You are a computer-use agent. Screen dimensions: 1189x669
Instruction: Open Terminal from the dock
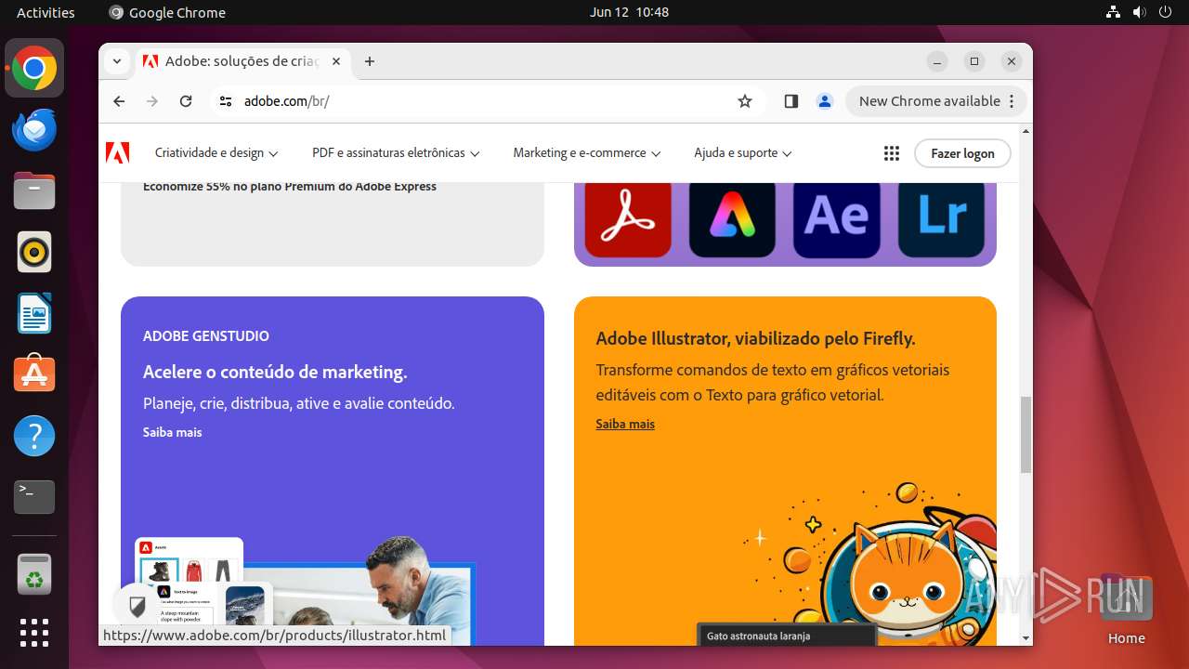coord(34,497)
